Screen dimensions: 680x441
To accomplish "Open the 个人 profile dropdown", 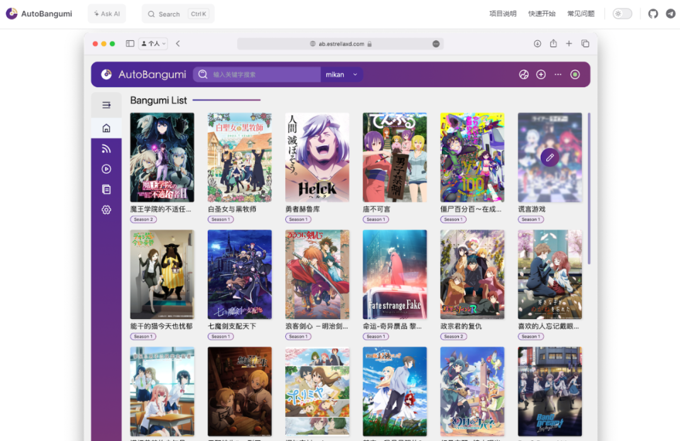I will click(x=153, y=43).
